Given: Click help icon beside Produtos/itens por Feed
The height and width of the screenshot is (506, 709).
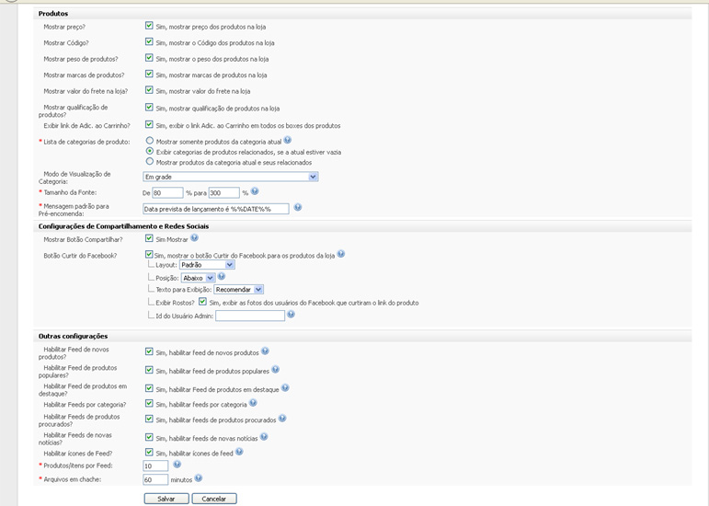Looking at the screenshot, I should pyautogui.click(x=177, y=464).
